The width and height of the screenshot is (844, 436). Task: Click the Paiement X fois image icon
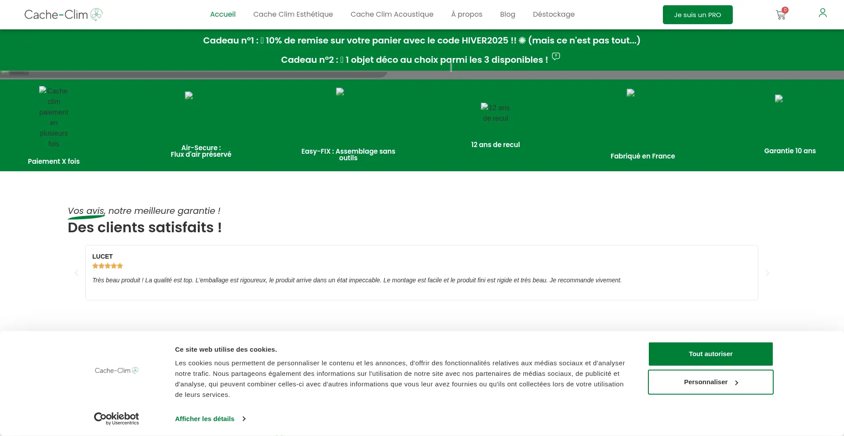(x=54, y=117)
